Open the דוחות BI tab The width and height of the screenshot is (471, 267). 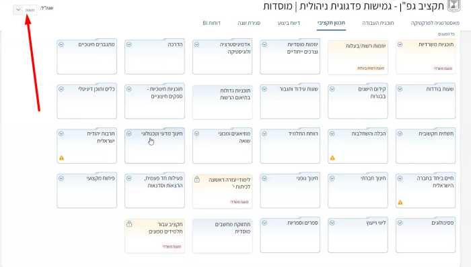click(x=211, y=23)
